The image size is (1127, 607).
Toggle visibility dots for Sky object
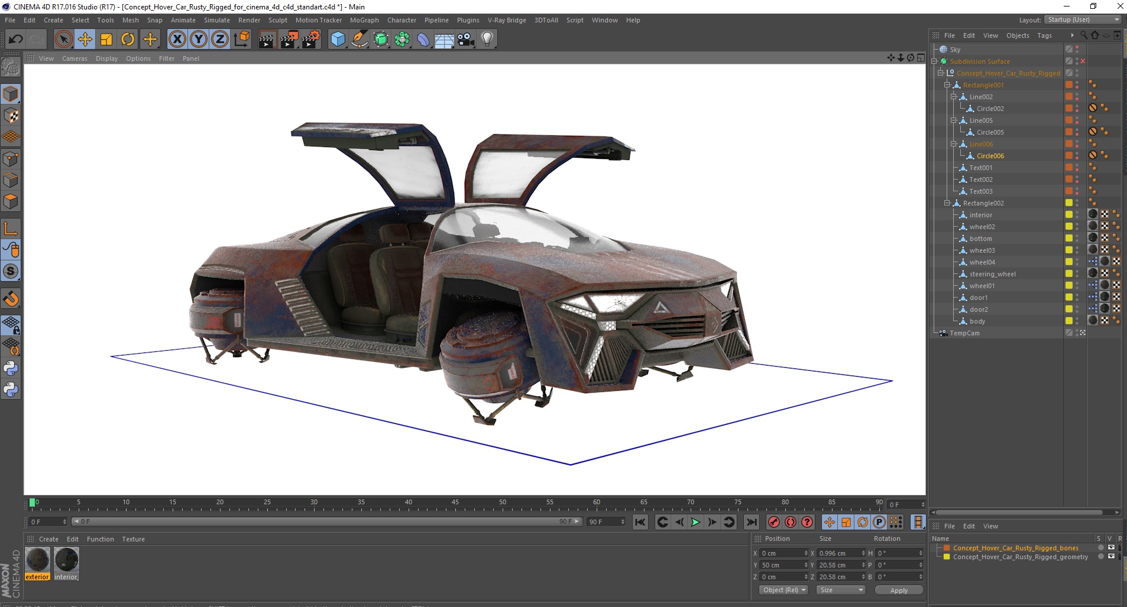point(1077,50)
